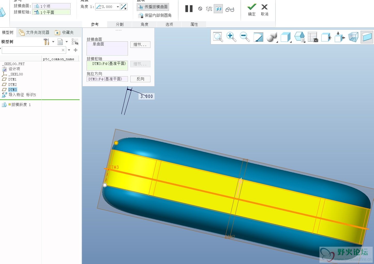This screenshot has height=264, width=374.
Task: Confirm with the green 确定 checkmark
Action: click(252, 10)
